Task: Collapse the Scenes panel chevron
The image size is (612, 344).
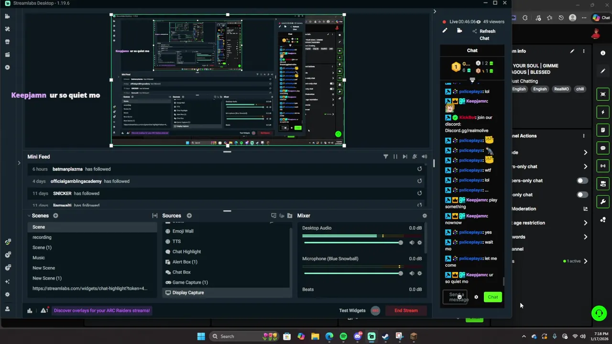Action: pyautogui.click(x=29, y=215)
